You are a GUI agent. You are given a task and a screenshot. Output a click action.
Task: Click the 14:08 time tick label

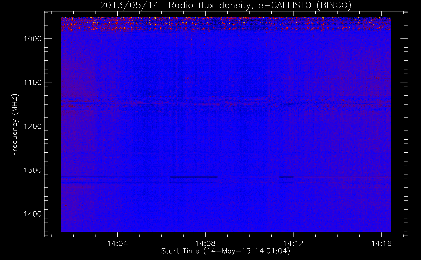coord(206,244)
